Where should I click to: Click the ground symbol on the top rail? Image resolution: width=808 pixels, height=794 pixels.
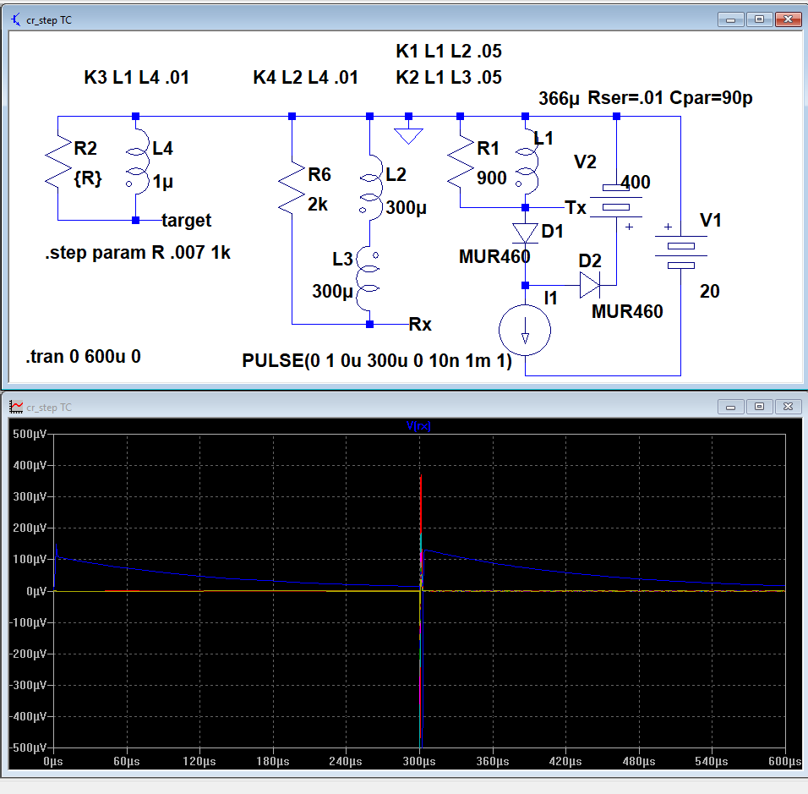[x=409, y=134]
